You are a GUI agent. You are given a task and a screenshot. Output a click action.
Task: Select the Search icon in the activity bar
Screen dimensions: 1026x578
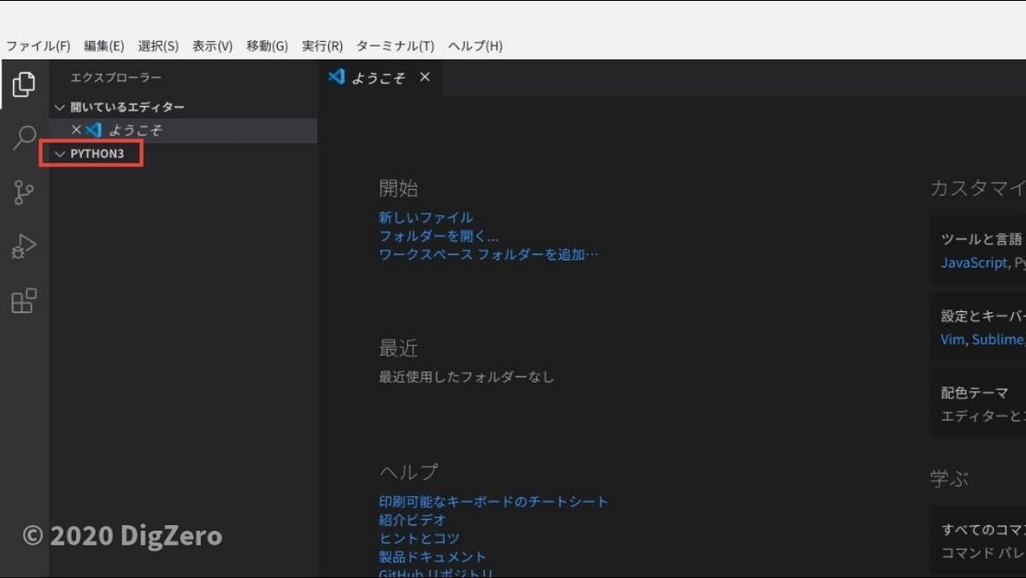[23, 139]
